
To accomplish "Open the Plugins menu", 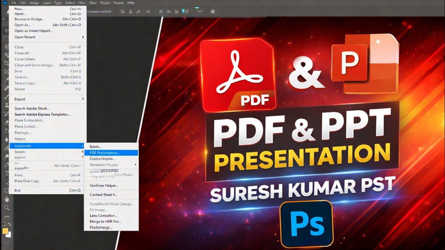I will click(x=105, y=3).
